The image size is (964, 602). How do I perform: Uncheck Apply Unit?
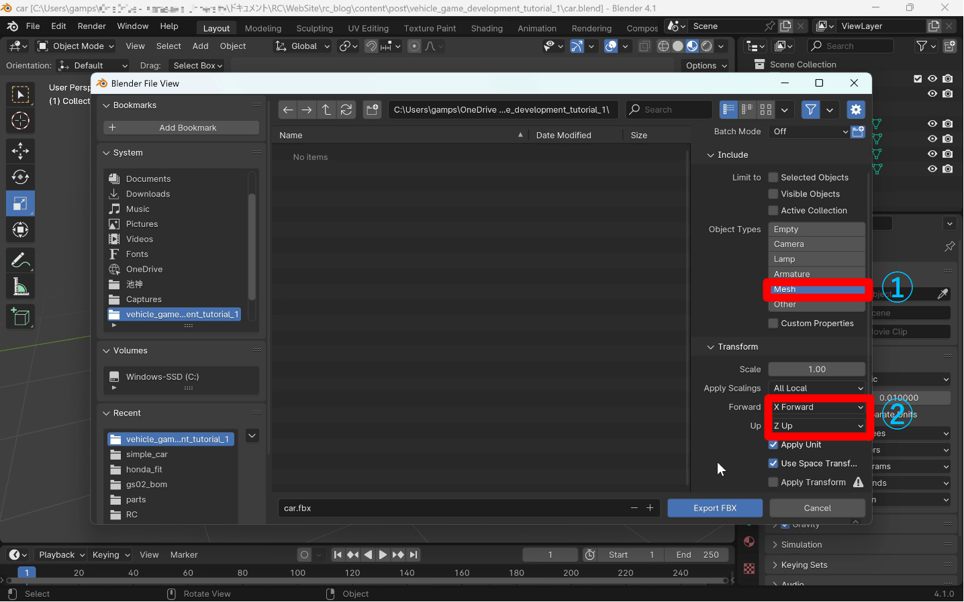click(x=773, y=444)
